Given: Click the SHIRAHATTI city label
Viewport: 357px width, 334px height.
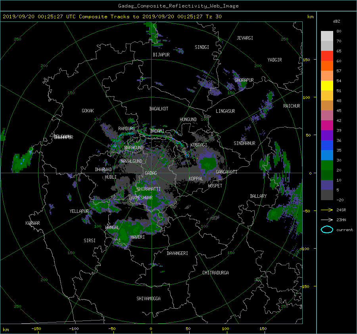Looking at the screenshot, I should pyautogui.click(x=149, y=189).
